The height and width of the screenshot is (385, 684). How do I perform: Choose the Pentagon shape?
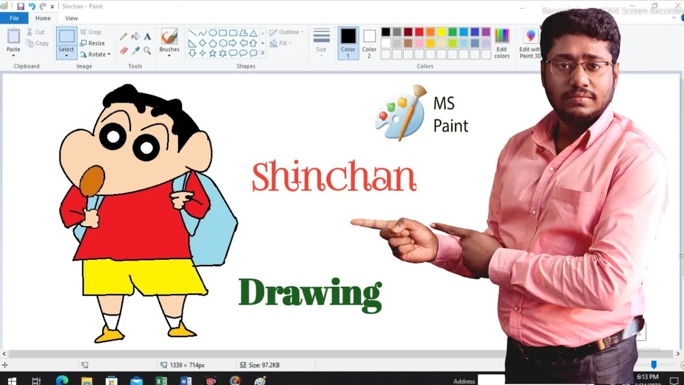[x=213, y=43]
